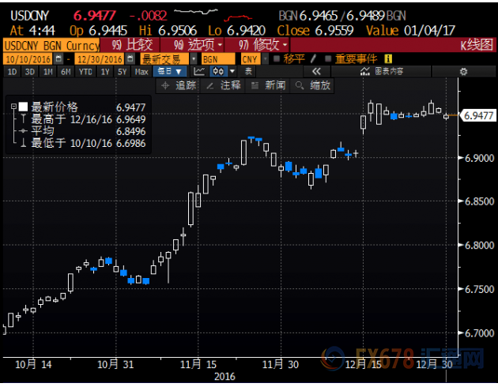Click the start date field 10/10/2016
This screenshot has width=498, height=387.
click(28, 59)
